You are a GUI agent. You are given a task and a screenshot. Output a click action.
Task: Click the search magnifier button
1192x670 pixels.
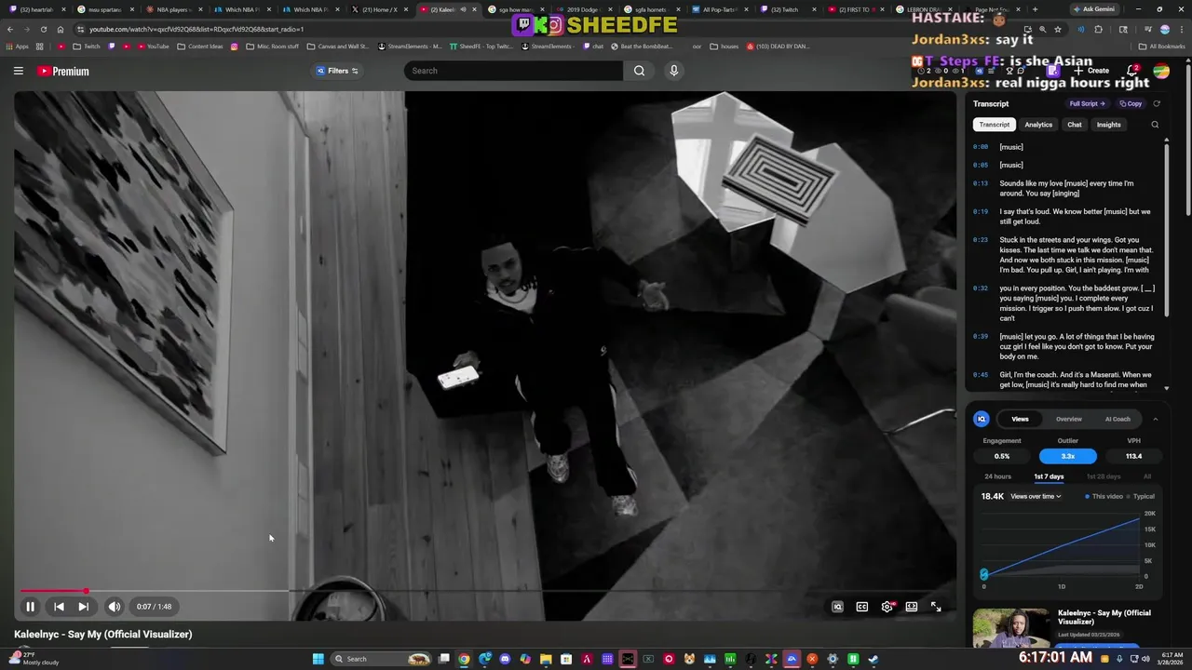pyautogui.click(x=639, y=71)
